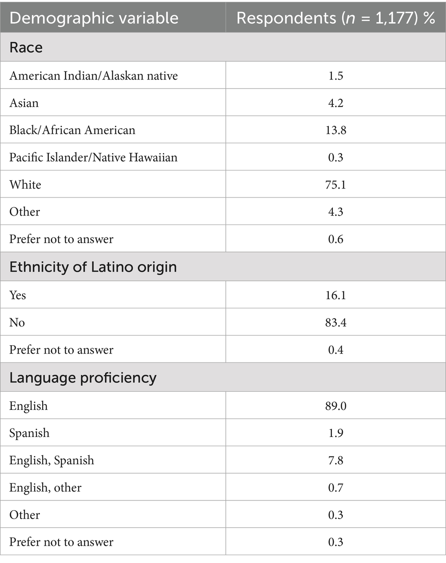The width and height of the screenshot is (446, 563).
Task: Click the "Black/African American" row label
Action: click(x=72, y=130)
